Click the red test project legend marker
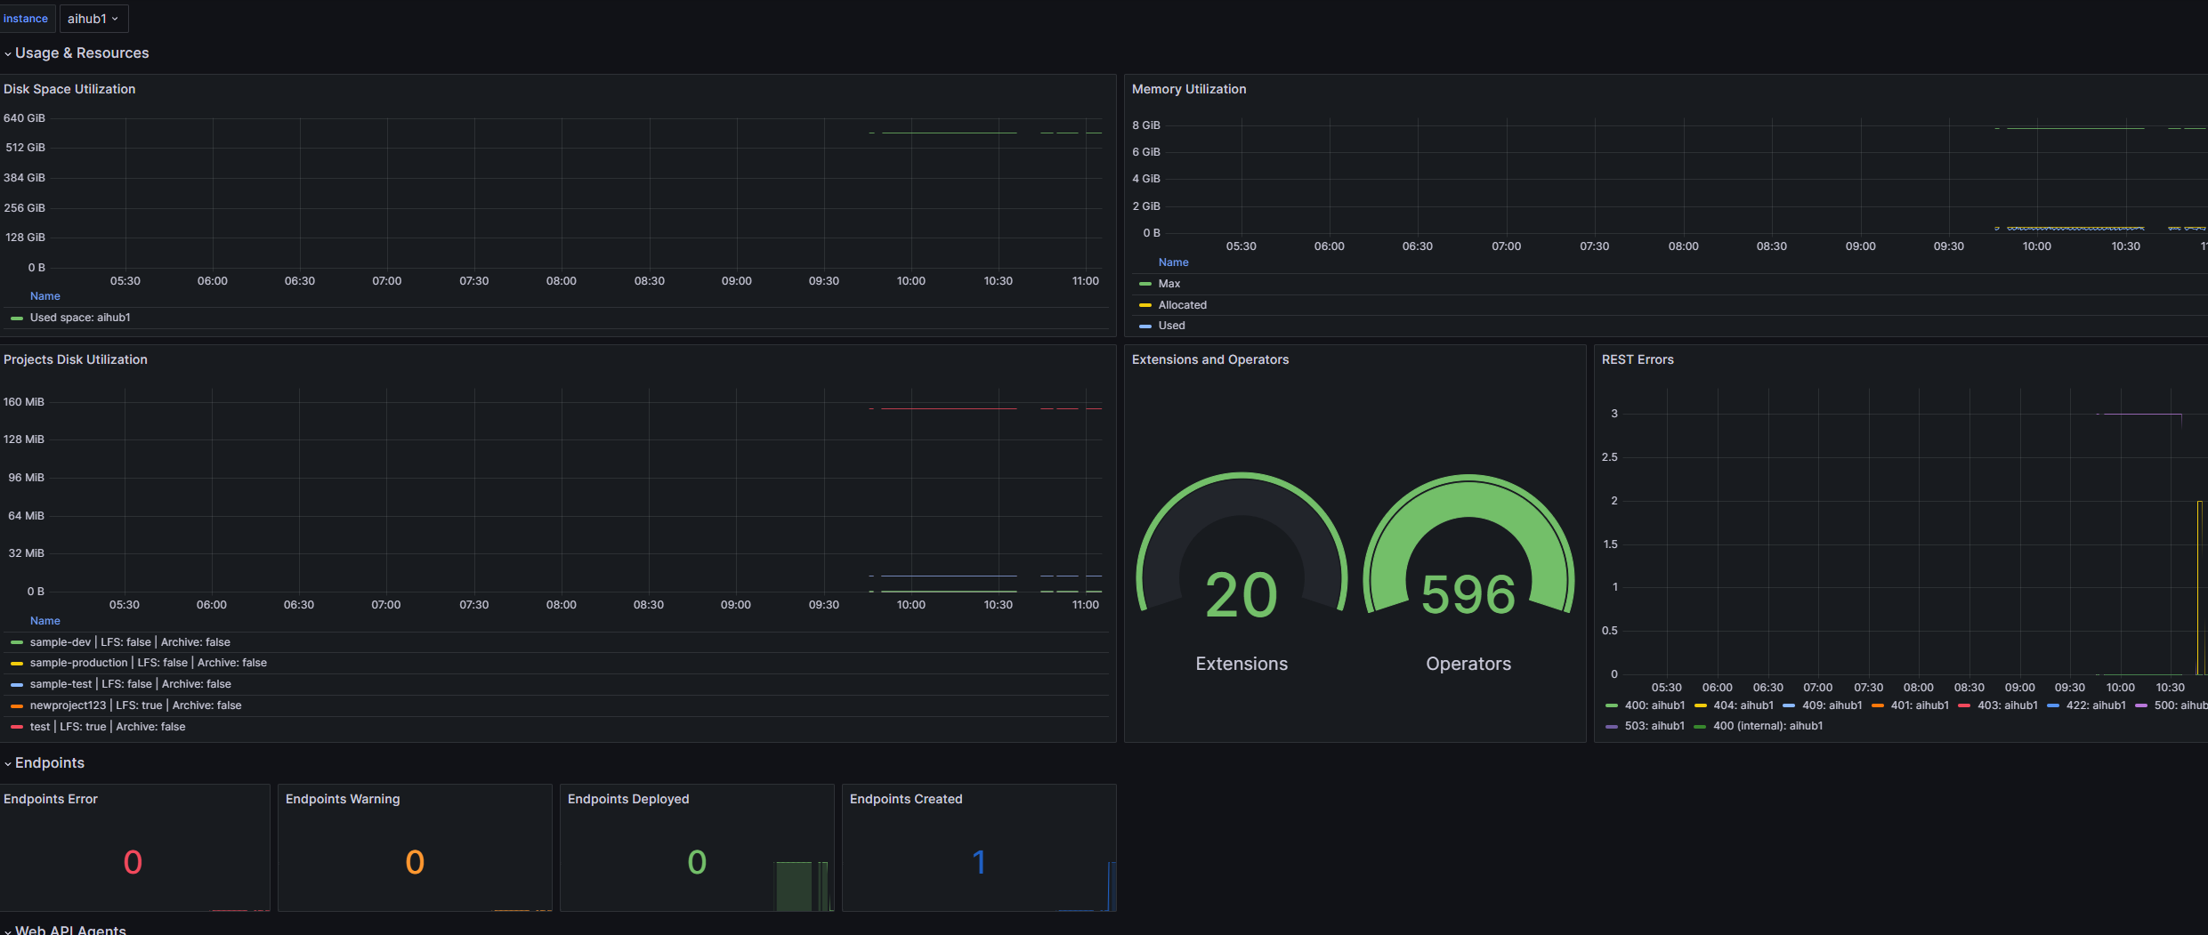 [17, 728]
